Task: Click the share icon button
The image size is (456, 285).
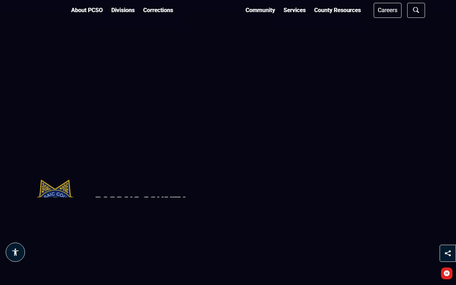Action: point(448,253)
